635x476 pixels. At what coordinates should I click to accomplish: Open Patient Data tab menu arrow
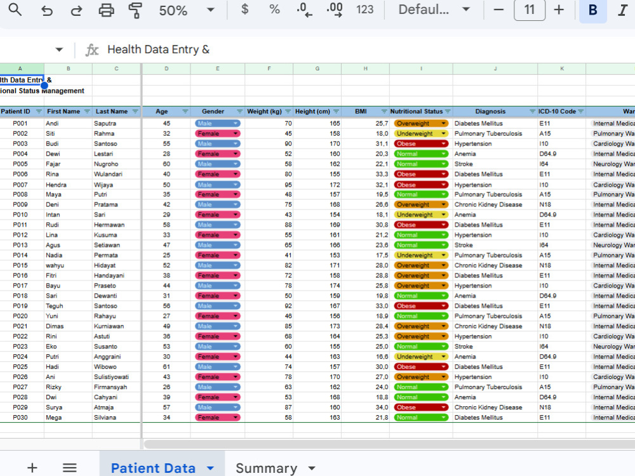coord(210,468)
